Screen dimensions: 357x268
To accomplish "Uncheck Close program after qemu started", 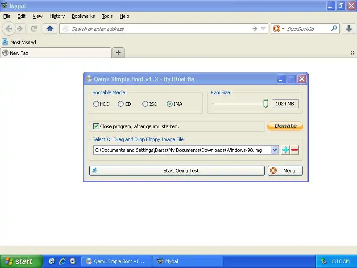I will click(96, 126).
